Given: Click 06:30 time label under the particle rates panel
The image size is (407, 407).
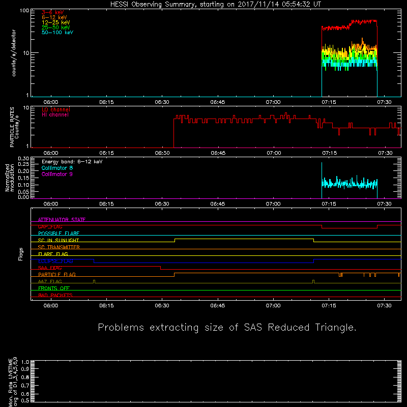Looking at the screenshot, I should point(162,153).
